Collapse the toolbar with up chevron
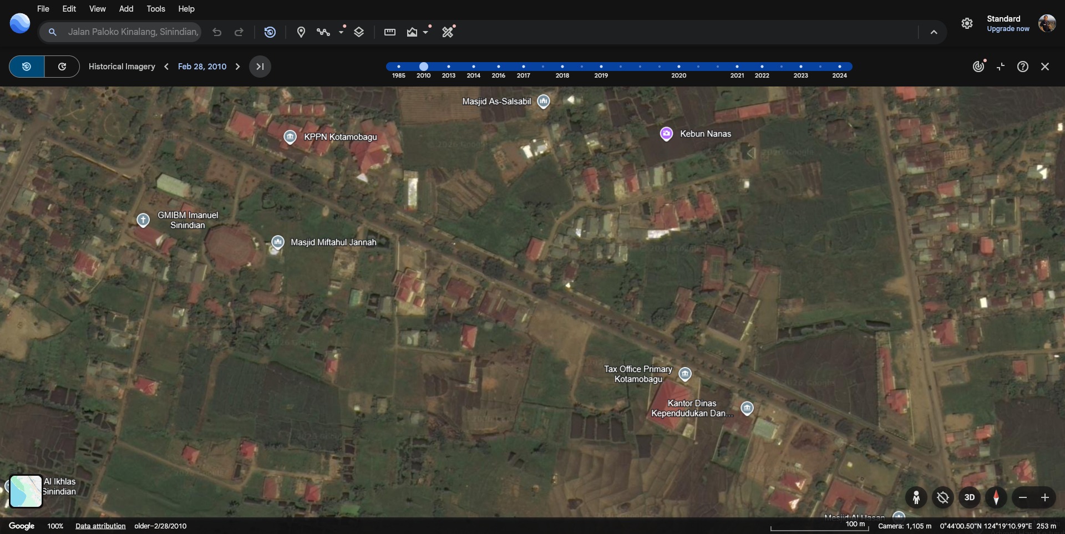 pyautogui.click(x=934, y=32)
